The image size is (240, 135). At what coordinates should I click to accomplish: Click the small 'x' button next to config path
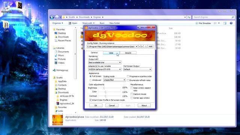click(142, 46)
